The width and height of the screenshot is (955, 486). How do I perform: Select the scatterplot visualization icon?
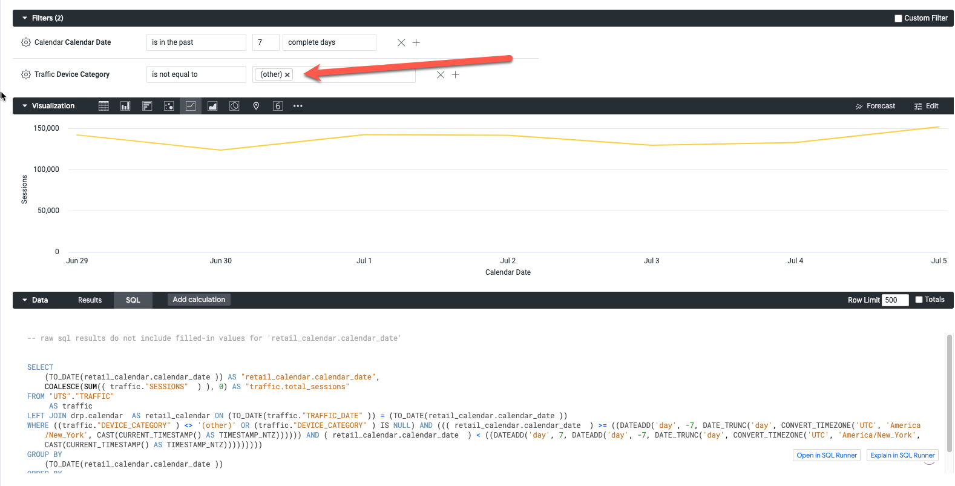point(169,106)
